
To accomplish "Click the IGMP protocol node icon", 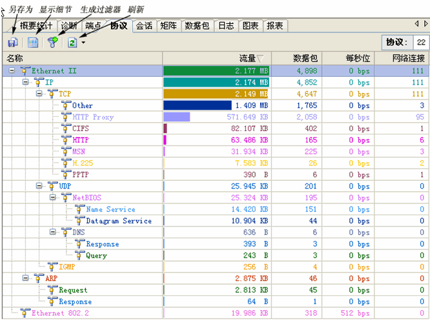I will point(52,267).
